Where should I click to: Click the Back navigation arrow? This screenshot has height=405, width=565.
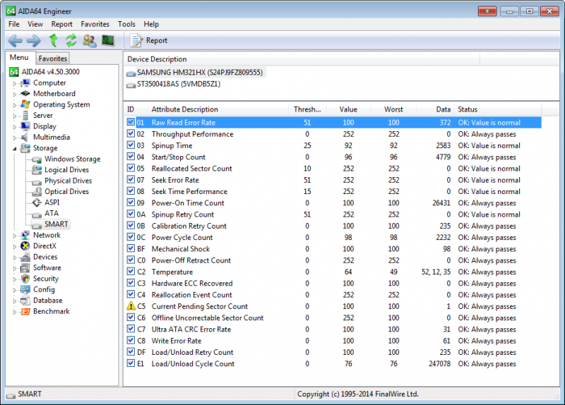[x=16, y=41]
